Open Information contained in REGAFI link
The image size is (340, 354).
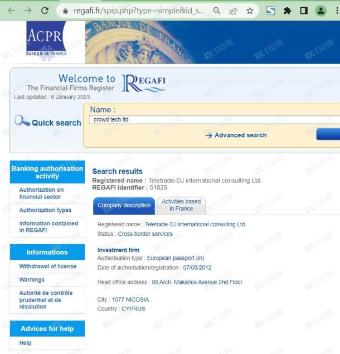tap(48, 227)
